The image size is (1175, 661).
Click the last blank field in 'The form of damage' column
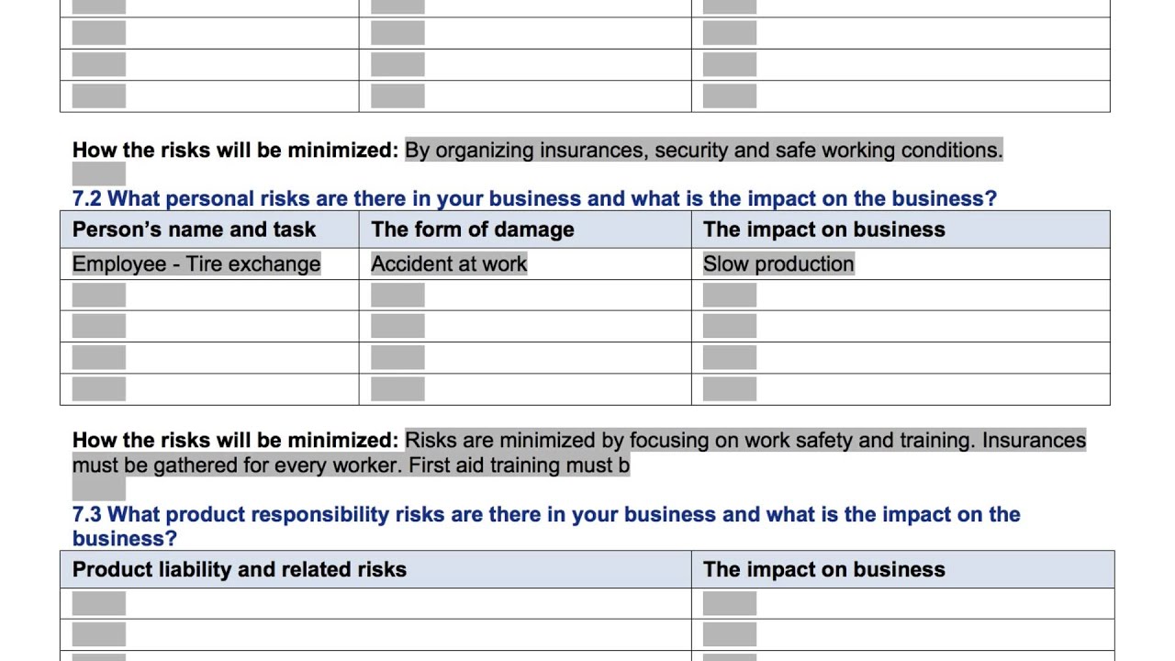[397, 389]
